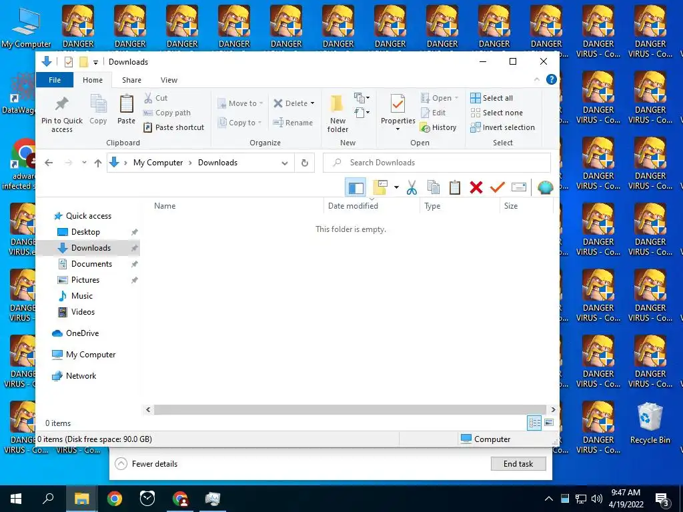Open recent locations dropdown arrow
The image size is (683, 512).
pyautogui.click(x=84, y=163)
